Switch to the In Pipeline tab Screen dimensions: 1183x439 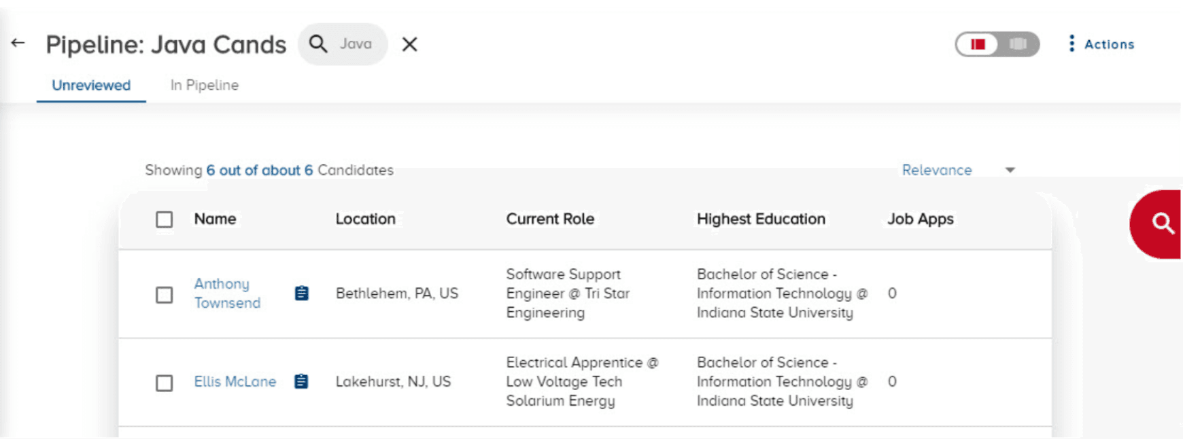coord(204,86)
